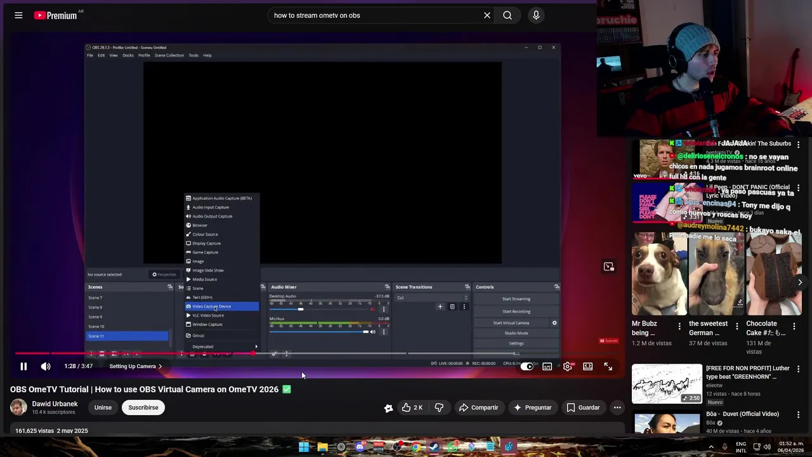Viewport: 812px width, 457px height.
Task: Click the 1:28 / 3:47 time display
Action: (x=78, y=366)
